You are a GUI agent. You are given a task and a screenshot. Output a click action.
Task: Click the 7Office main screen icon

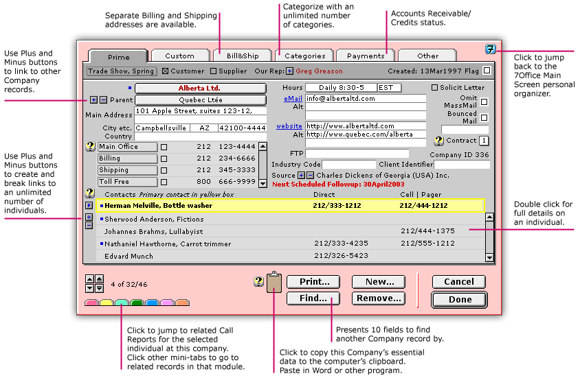tap(490, 49)
